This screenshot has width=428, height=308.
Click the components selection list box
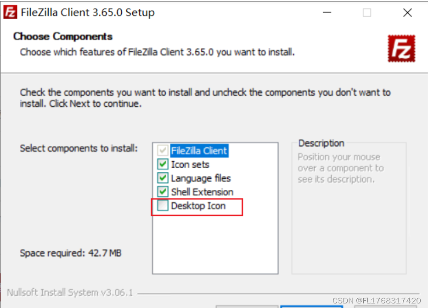coord(215,243)
